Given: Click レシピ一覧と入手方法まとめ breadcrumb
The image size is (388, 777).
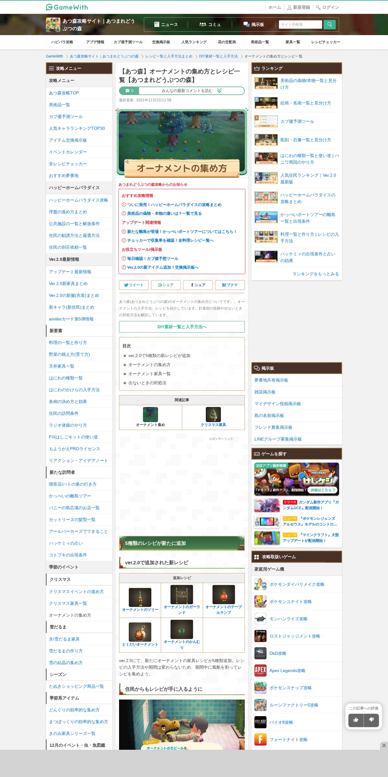Looking at the screenshot, I should point(169,56).
